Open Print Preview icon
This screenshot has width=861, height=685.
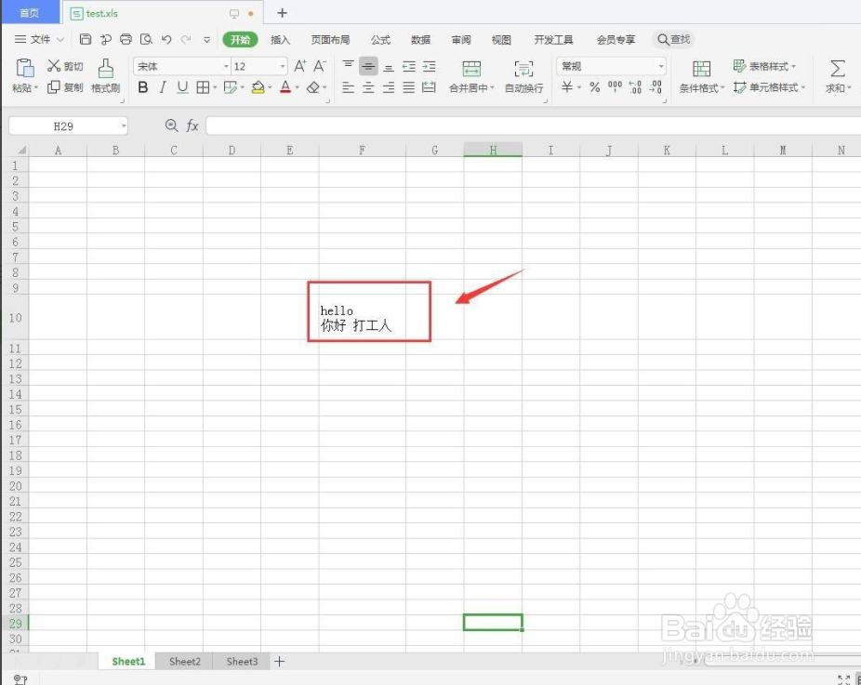click(146, 39)
